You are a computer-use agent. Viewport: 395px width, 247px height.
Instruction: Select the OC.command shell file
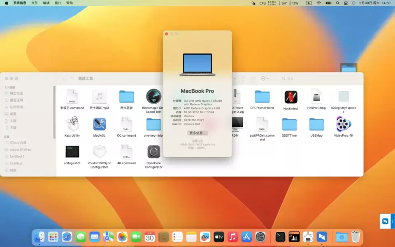(x=126, y=124)
